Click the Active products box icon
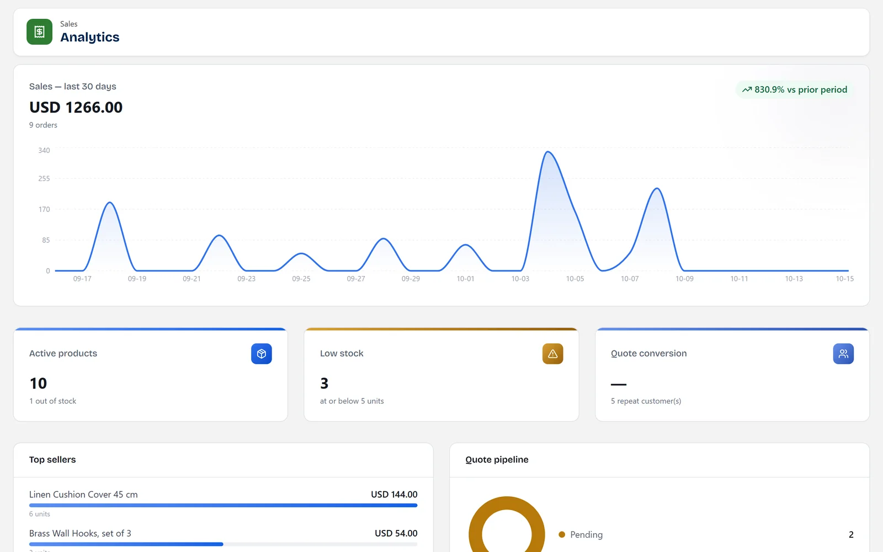 [x=262, y=354]
